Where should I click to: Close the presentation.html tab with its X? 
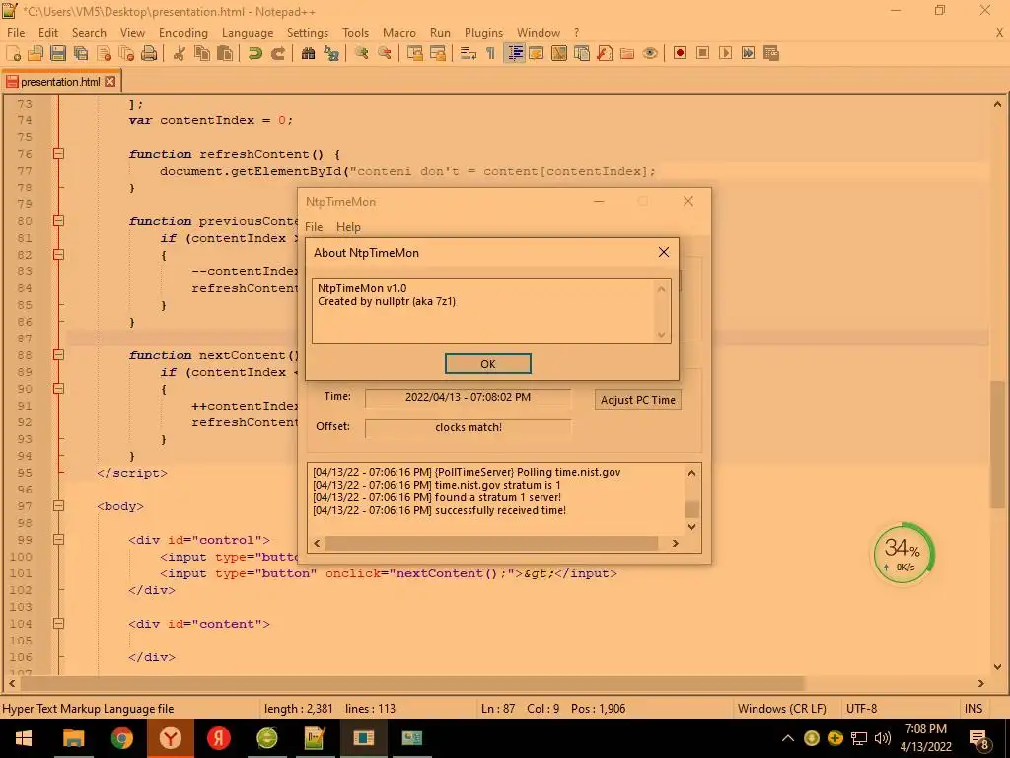tap(110, 82)
